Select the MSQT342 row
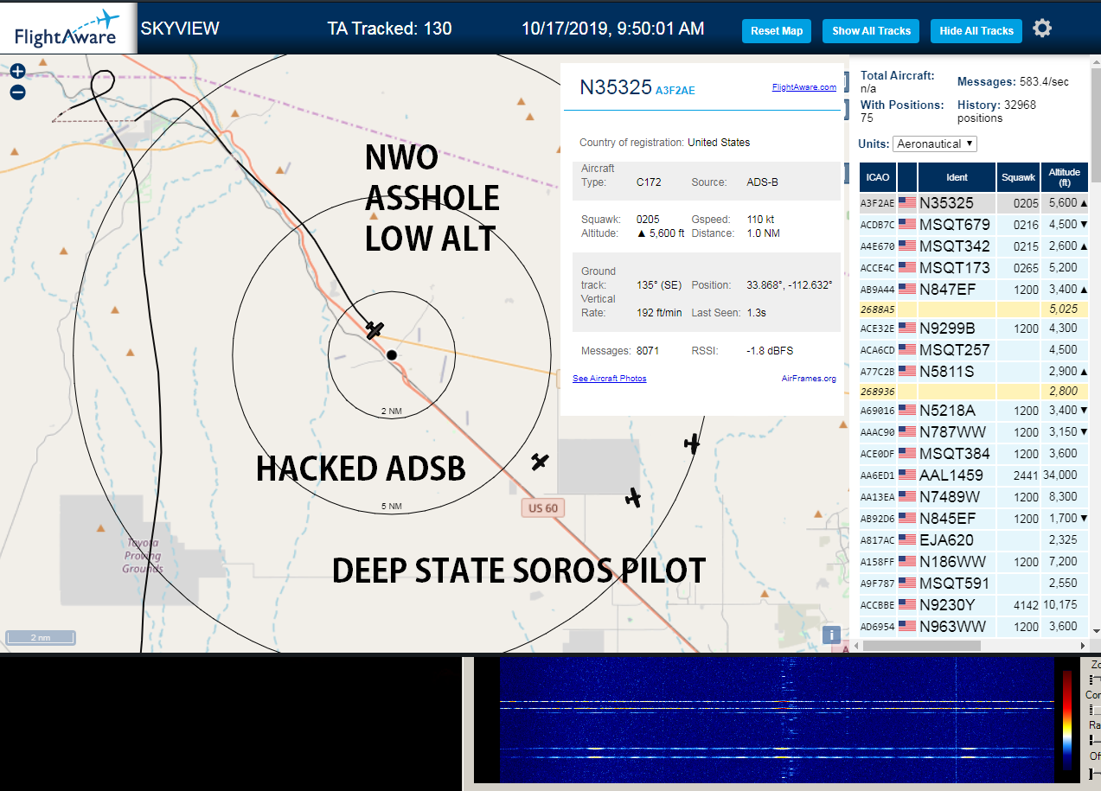Viewport: 1101px width, 791px height. point(974,246)
